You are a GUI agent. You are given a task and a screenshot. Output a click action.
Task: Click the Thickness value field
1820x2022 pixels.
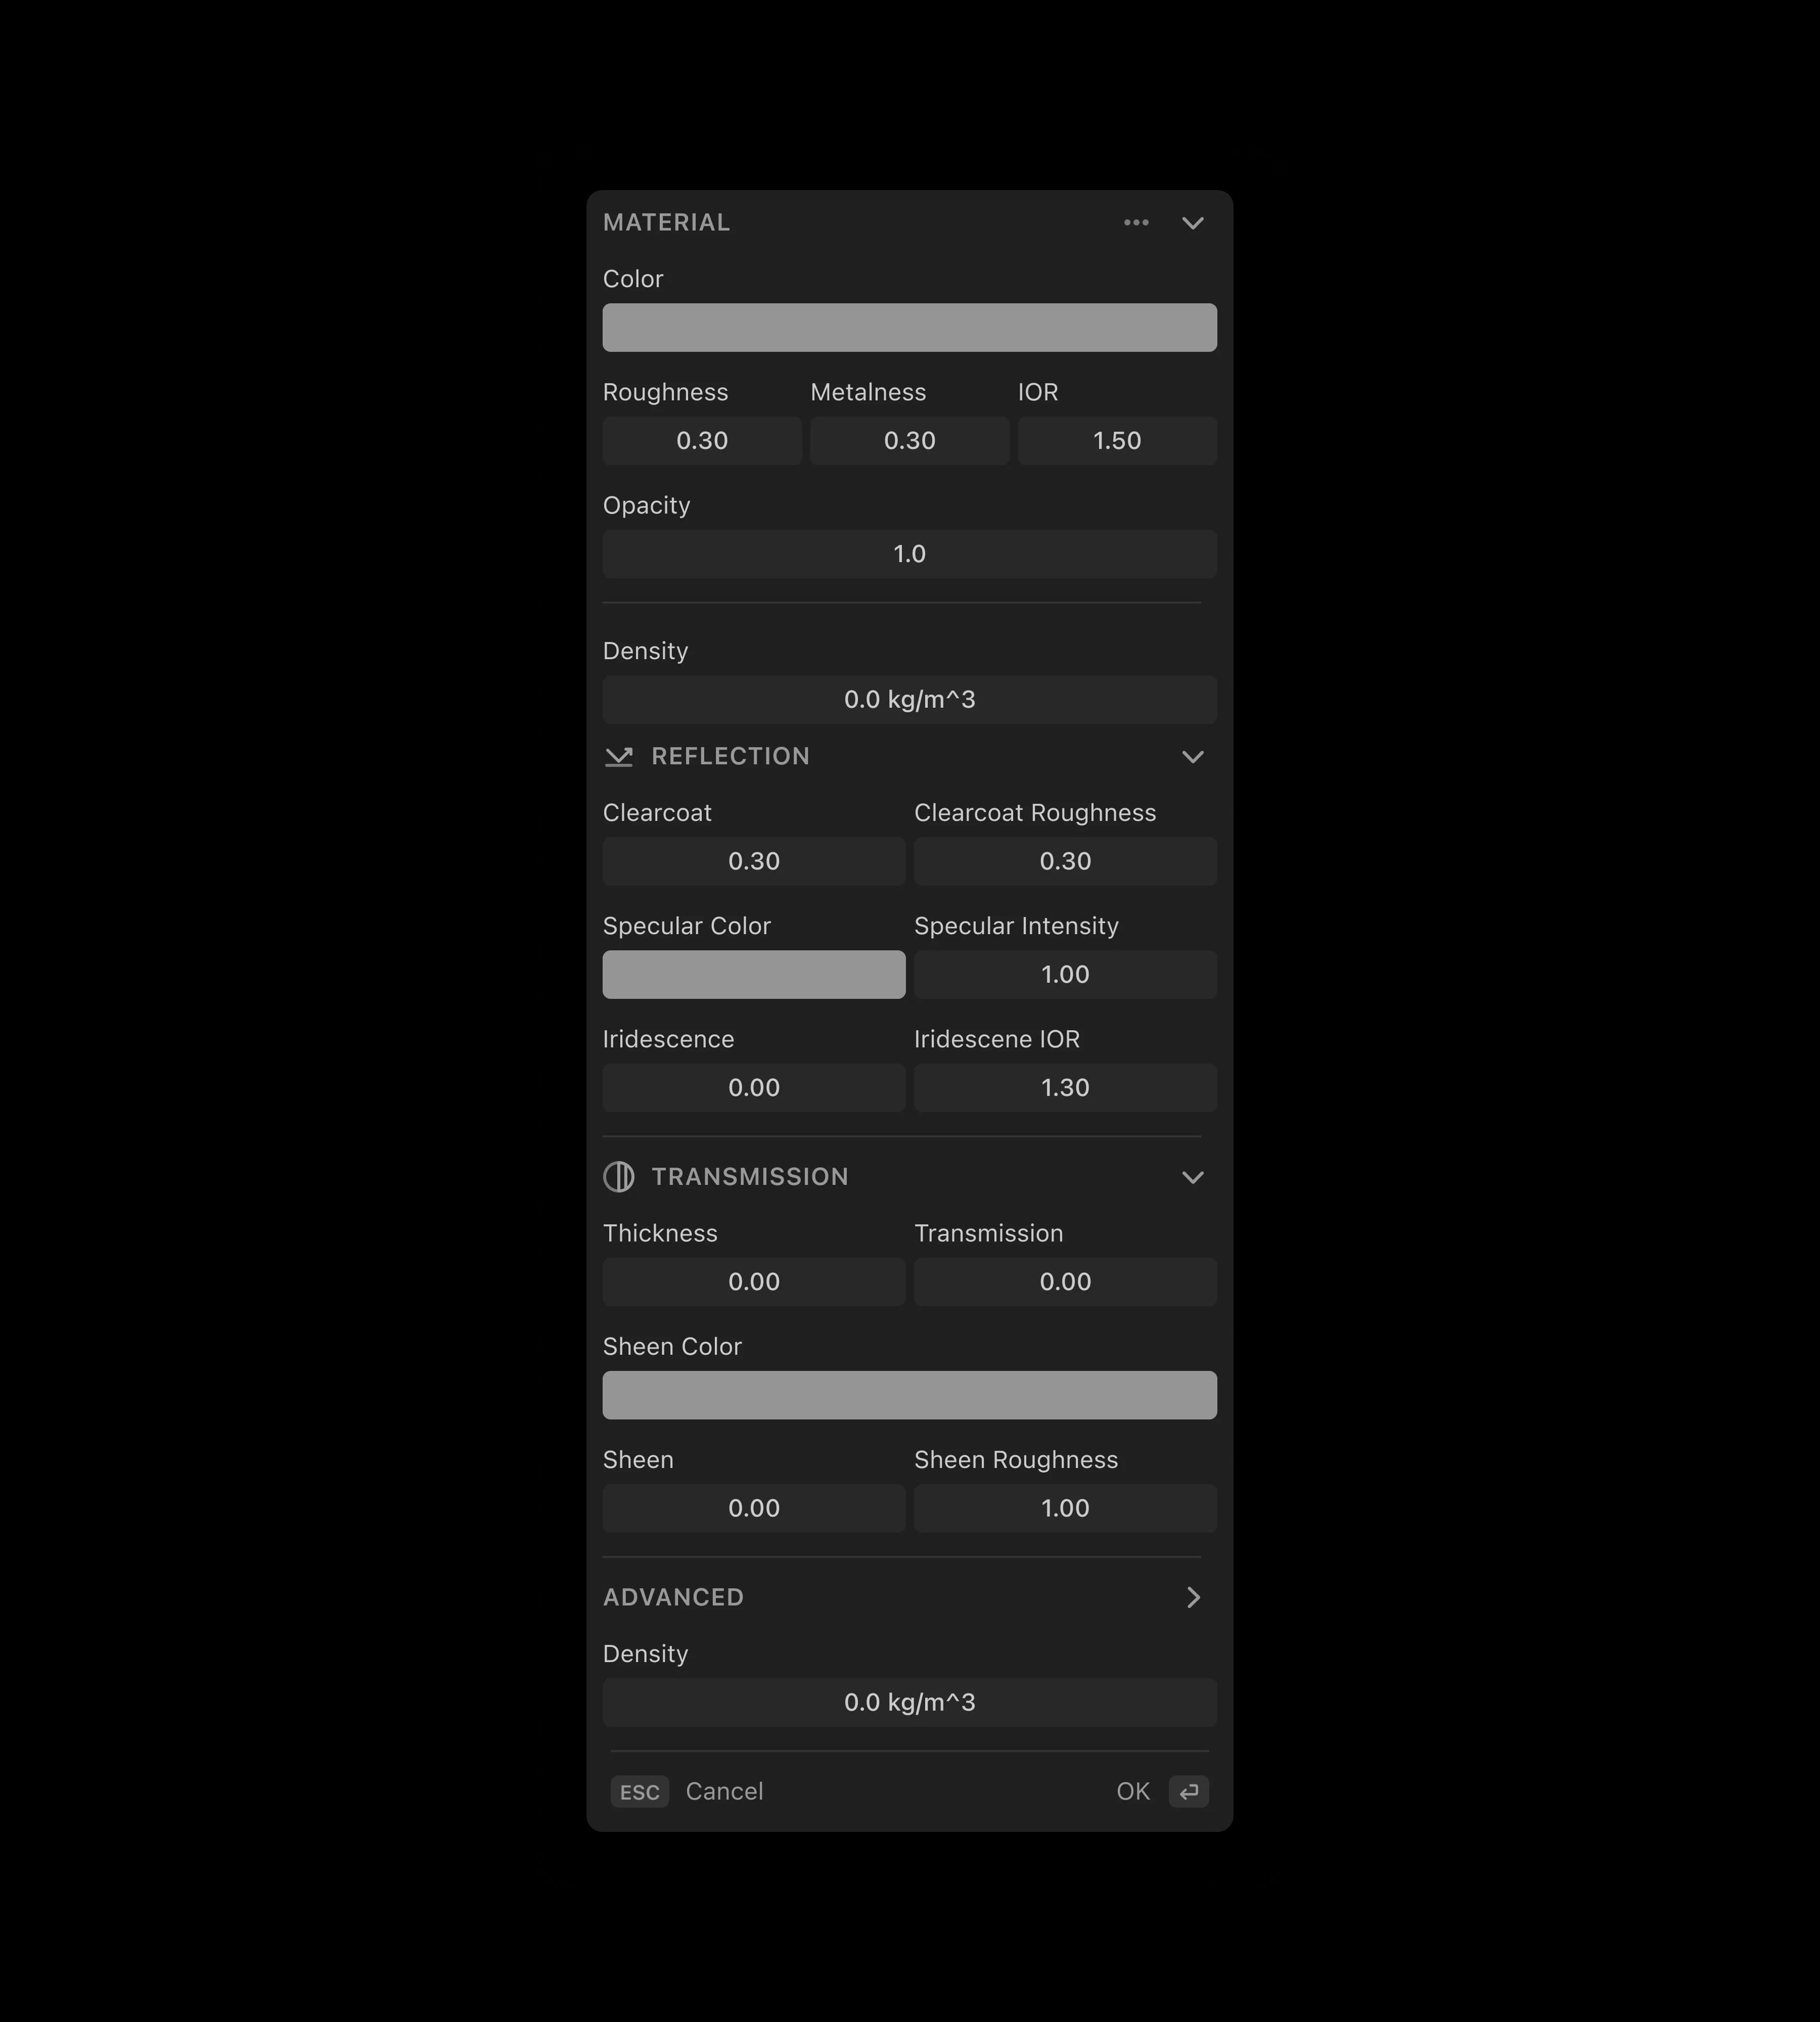click(x=754, y=1282)
